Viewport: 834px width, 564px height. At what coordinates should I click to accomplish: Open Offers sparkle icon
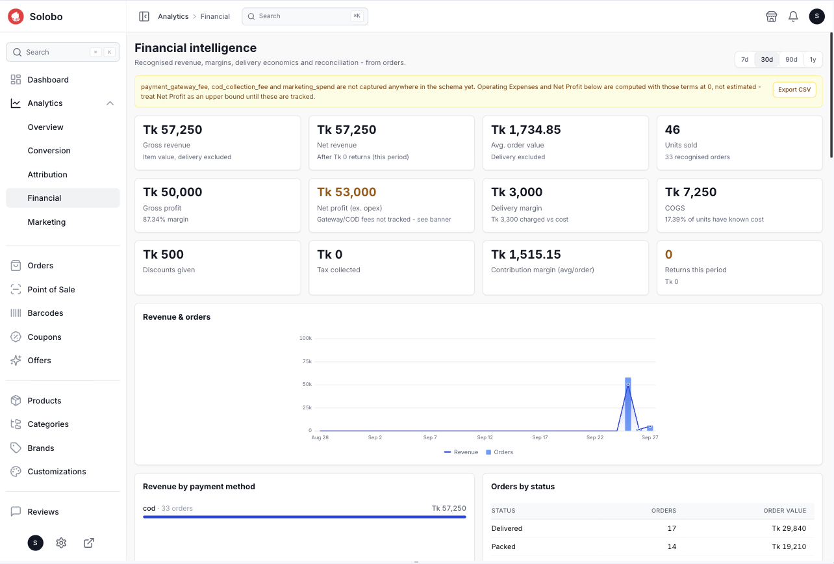click(x=16, y=361)
